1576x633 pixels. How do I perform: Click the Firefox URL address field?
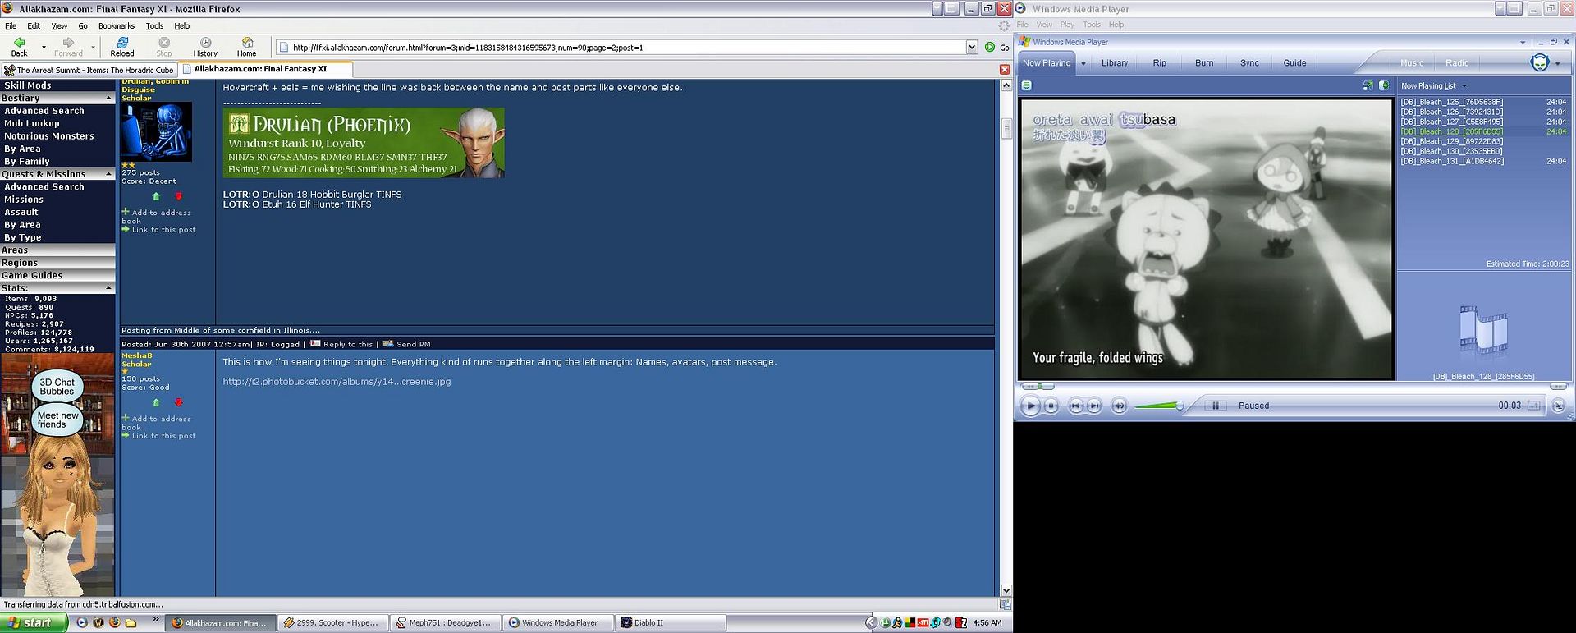pos(628,47)
